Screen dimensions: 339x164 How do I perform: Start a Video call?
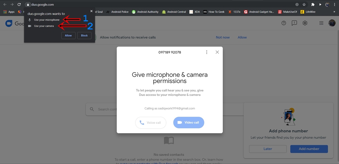[x=189, y=122]
